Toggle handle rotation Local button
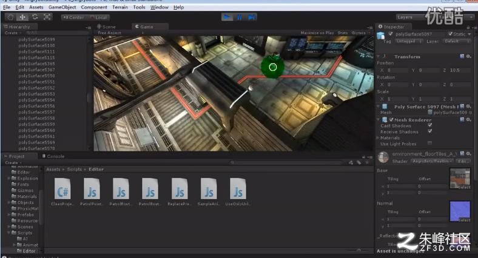Screen dimensions: 478x258 [98, 18]
